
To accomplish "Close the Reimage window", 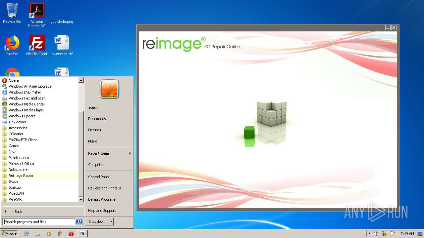I will [x=394, y=27].
